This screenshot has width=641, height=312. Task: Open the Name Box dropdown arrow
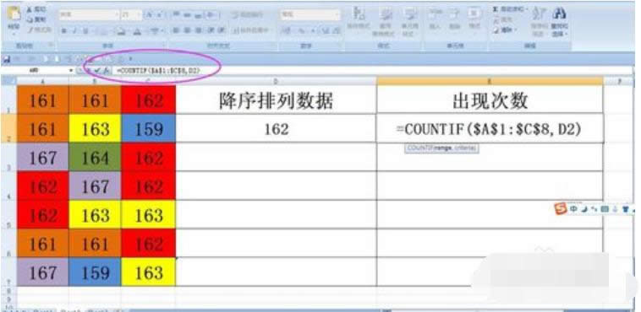(x=71, y=71)
